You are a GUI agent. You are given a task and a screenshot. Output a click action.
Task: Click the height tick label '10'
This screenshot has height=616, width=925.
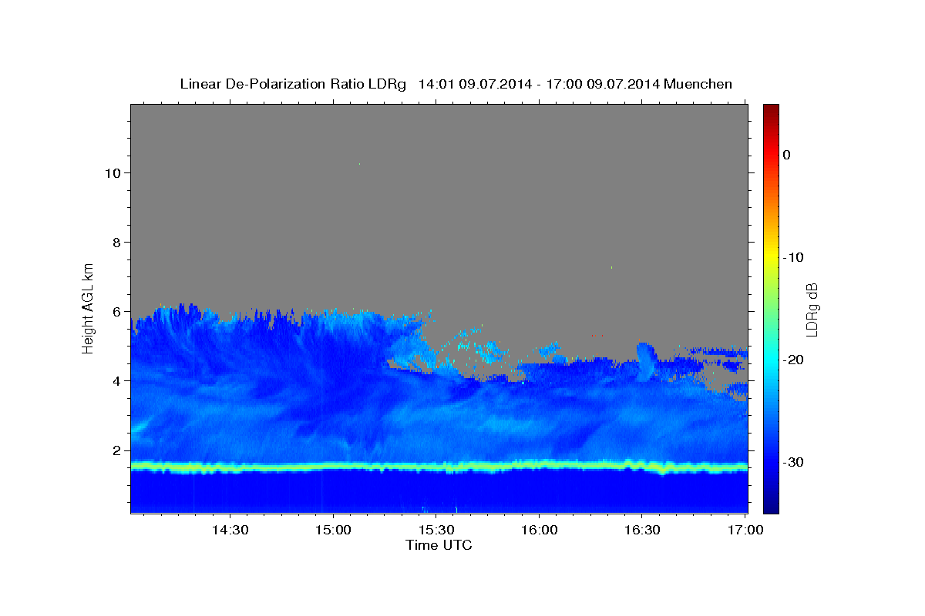112,172
